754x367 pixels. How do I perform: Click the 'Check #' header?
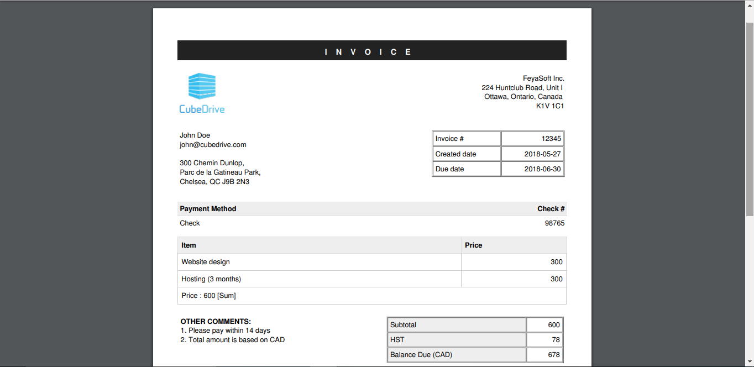(551, 209)
